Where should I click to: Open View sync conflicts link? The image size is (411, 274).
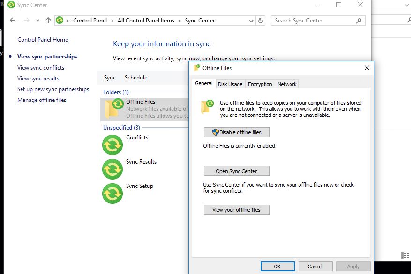(41, 68)
